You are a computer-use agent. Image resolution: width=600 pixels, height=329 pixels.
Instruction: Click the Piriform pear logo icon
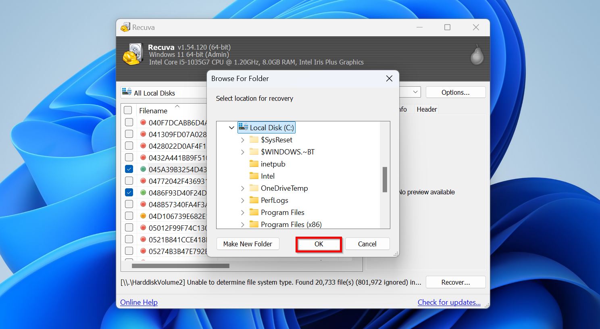[x=477, y=55]
